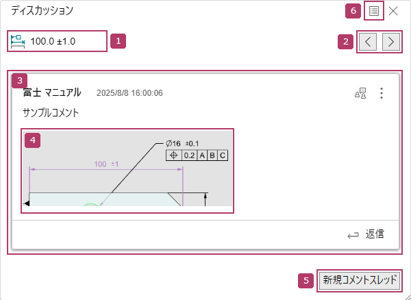Click the position tolerance frame 0.2 A B C
This screenshot has width=411, height=300.
(x=197, y=155)
